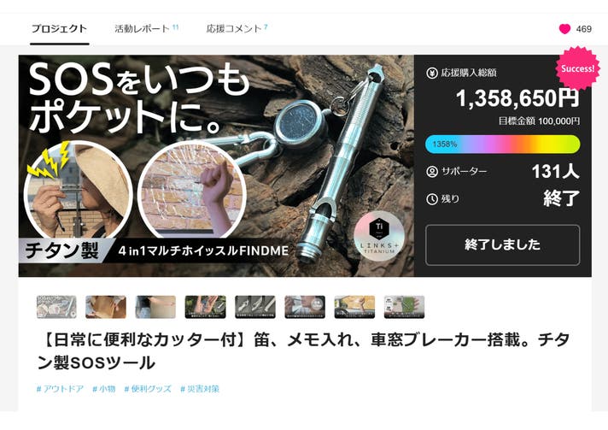
Task: Click the yen icon beside 応援購入総額
Action: pyautogui.click(x=432, y=73)
